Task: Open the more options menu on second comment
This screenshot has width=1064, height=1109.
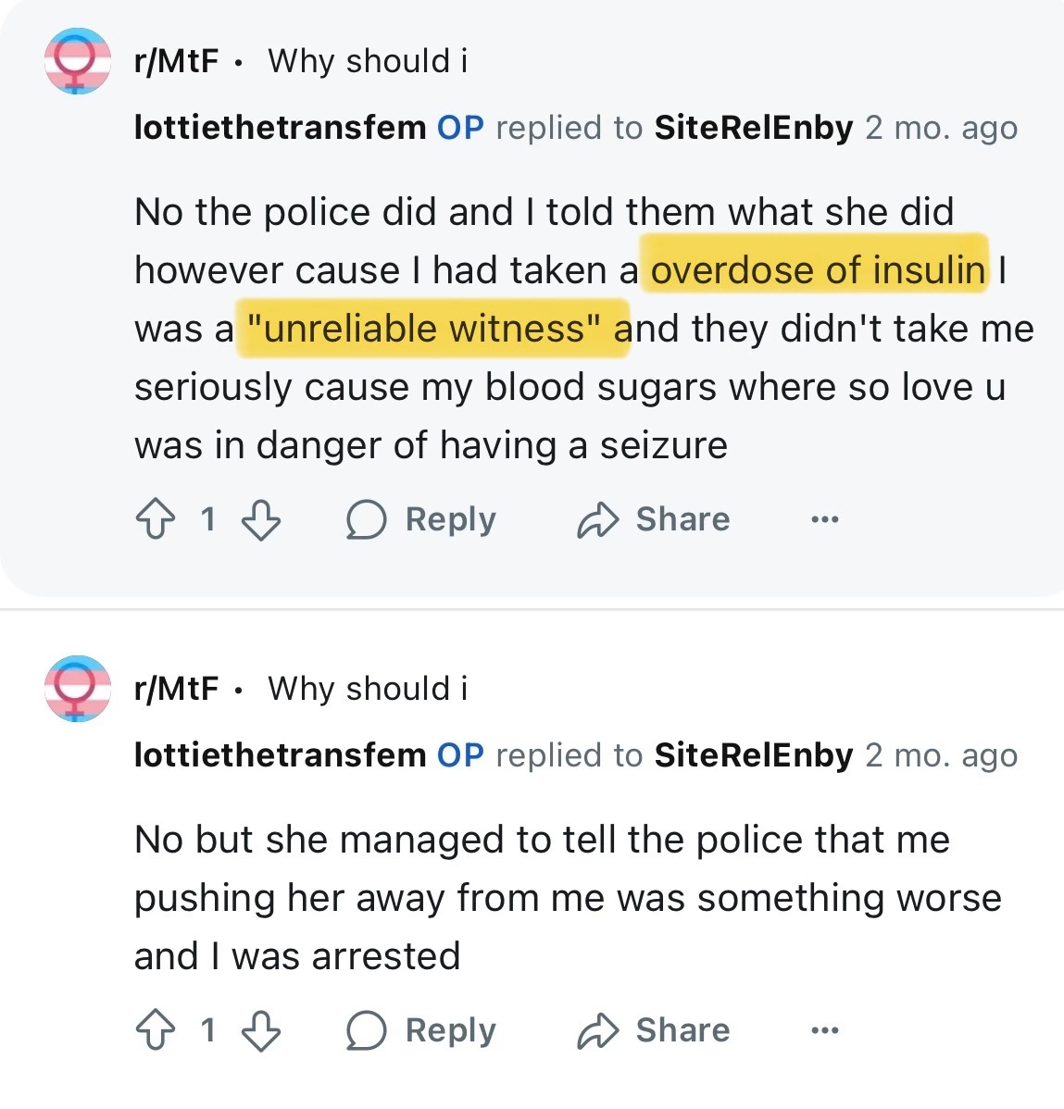Action: [824, 1031]
